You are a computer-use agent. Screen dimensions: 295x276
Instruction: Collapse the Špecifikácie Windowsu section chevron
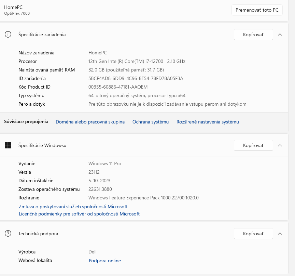coord(280,145)
